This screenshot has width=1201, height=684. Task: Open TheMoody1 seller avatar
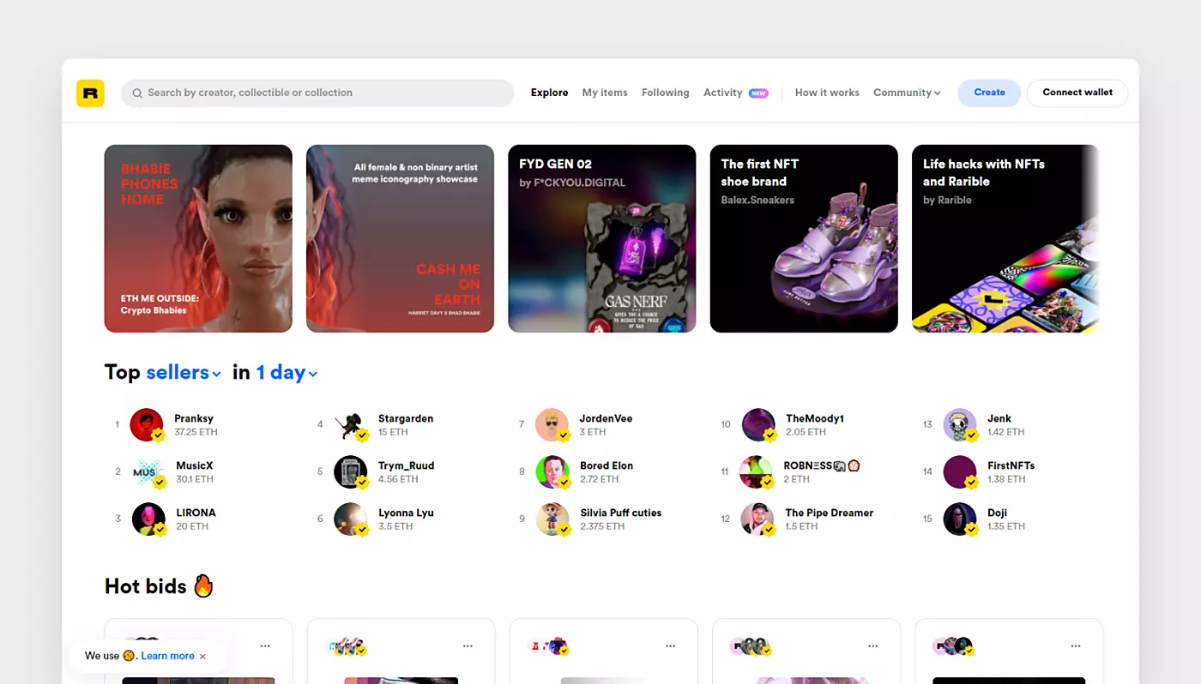click(758, 425)
